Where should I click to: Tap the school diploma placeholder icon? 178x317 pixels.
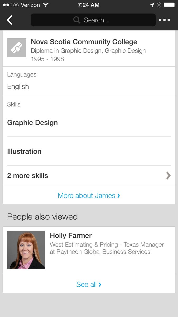coord(17,48)
